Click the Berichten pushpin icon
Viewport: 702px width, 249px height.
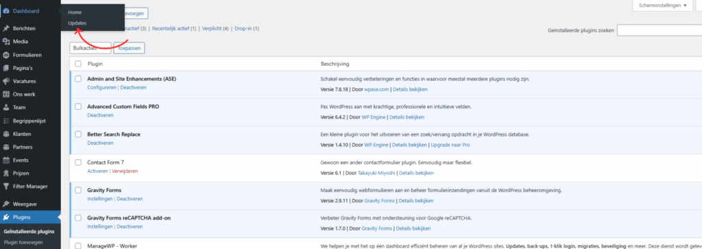coord(5,28)
